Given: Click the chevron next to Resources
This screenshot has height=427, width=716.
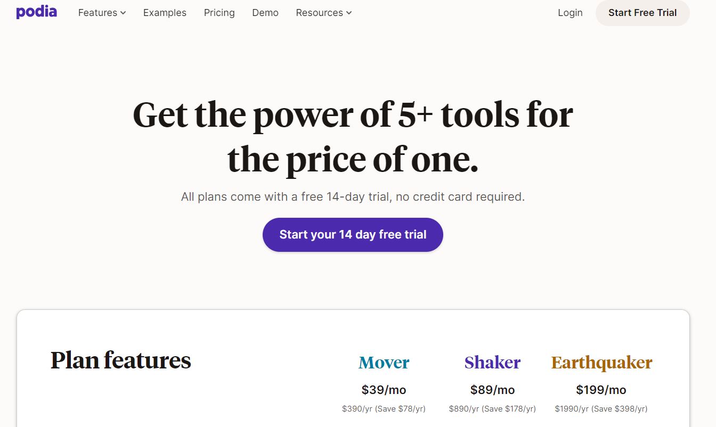Looking at the screenshot, I should click(349, 13).
